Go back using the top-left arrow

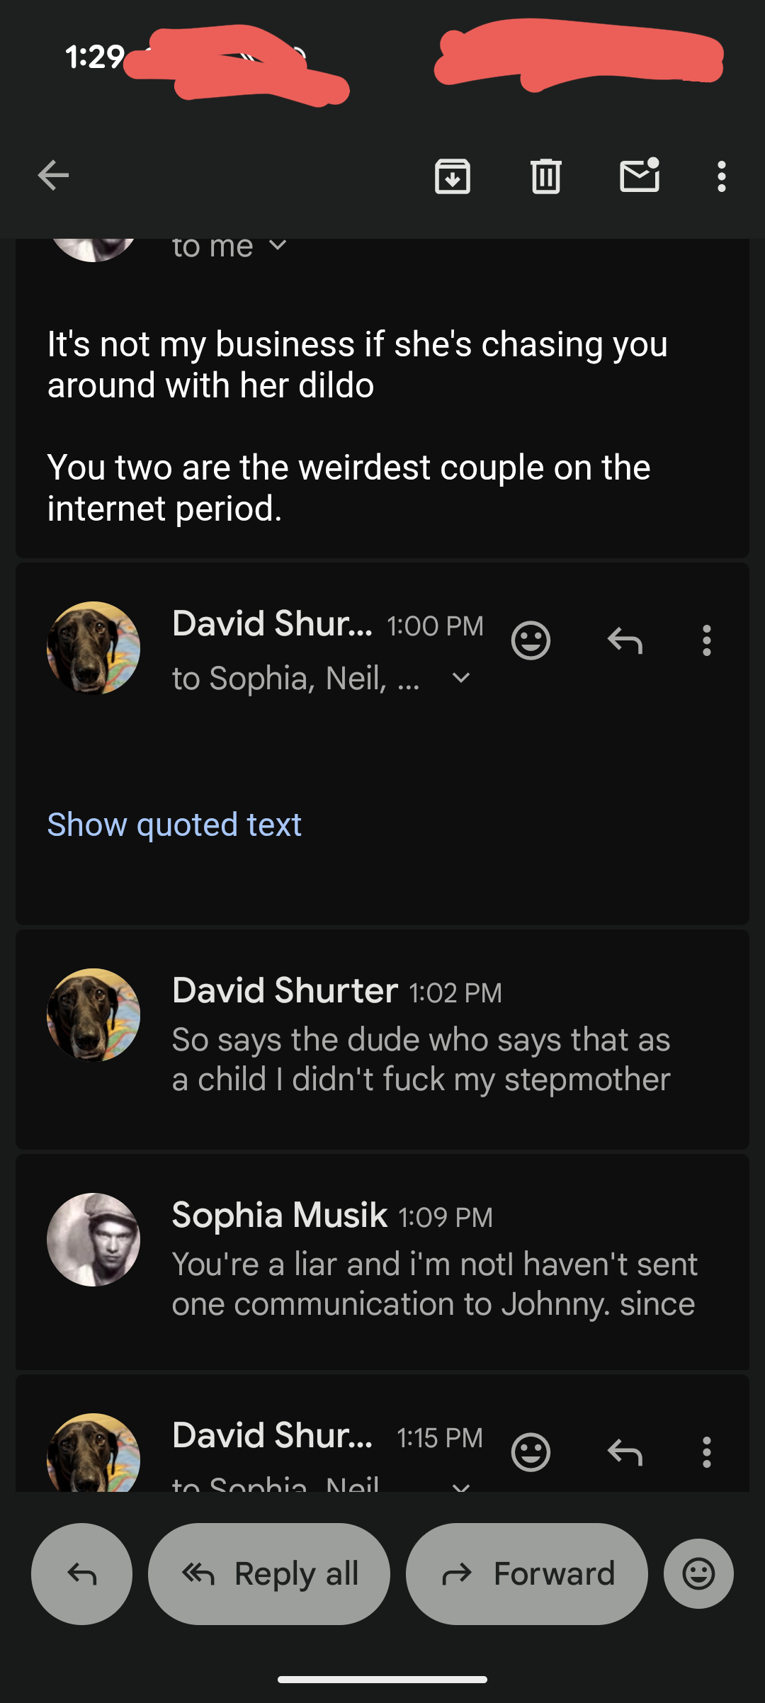tap(53, 176)
